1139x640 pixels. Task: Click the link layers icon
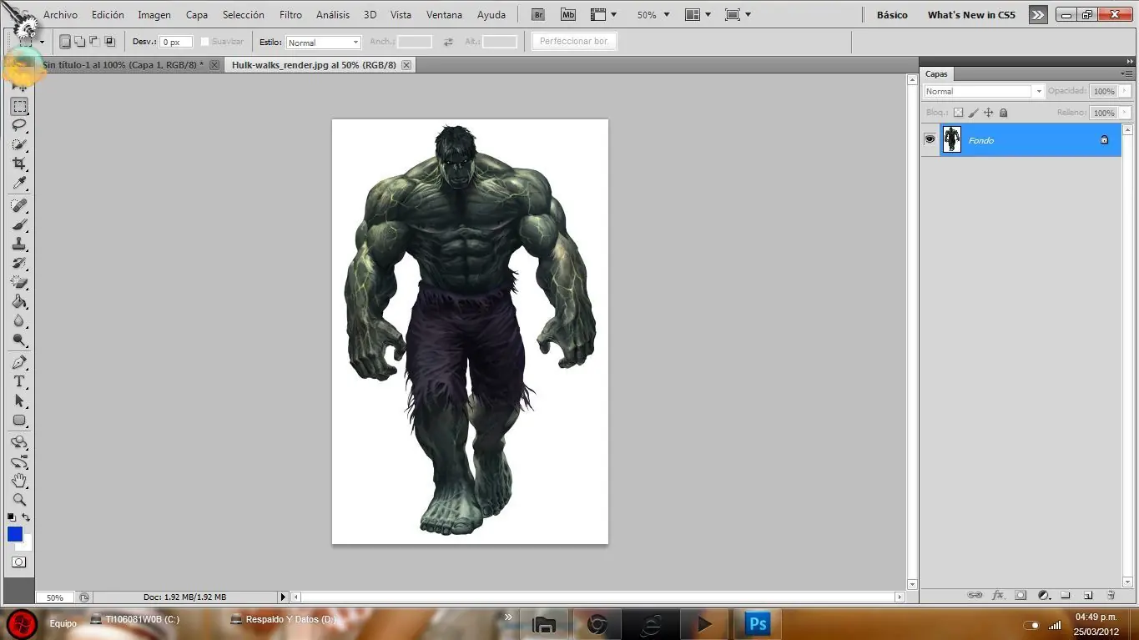click(975, 595)
